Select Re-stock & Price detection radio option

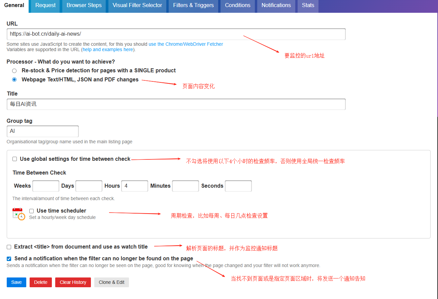[x=14, y=71]
